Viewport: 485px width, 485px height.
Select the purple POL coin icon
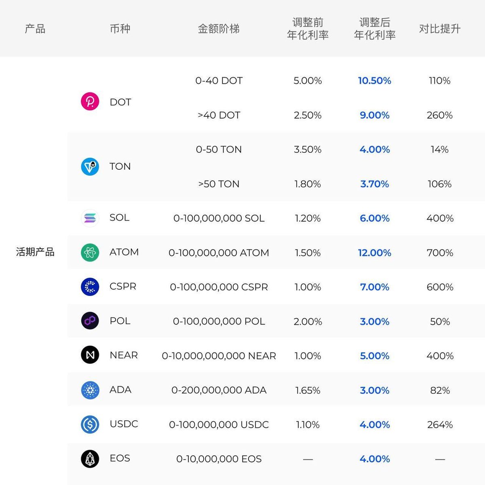(90, 321)
